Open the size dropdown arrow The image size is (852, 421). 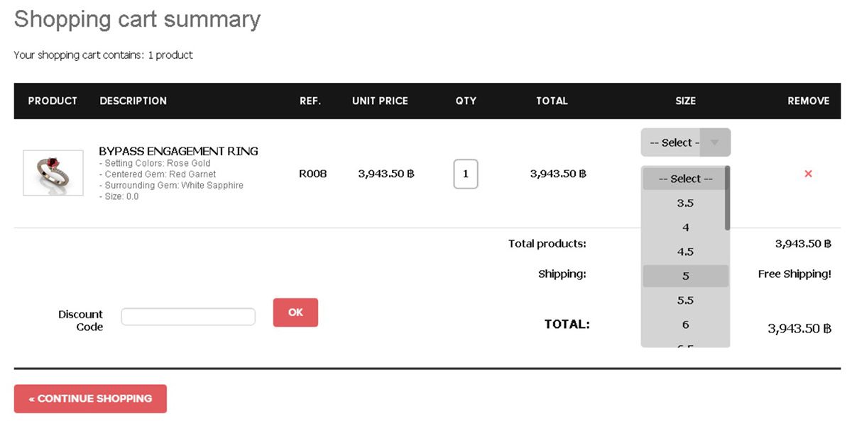click(715, 142)
